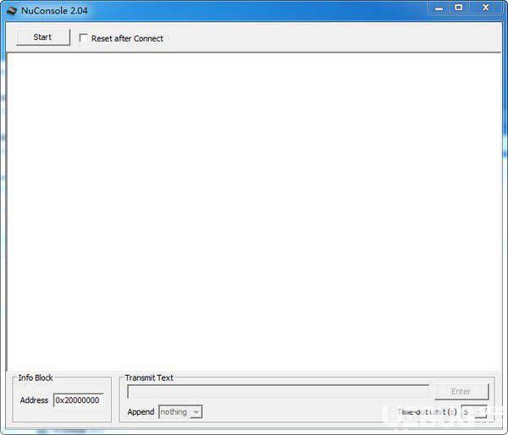Screen dimensions: 508x435
Task: Click the Time-out limit spinner arrows
Action: pos(482,412)
